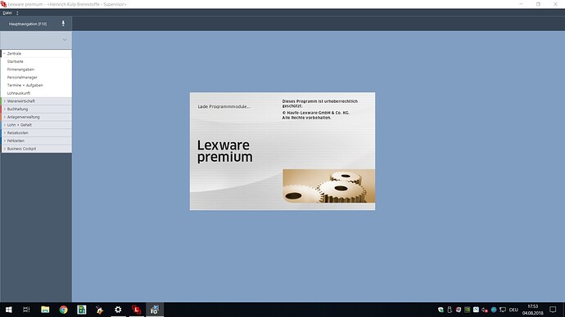Click the globe tray icon
565x317 pixels.
coord(494,310)
